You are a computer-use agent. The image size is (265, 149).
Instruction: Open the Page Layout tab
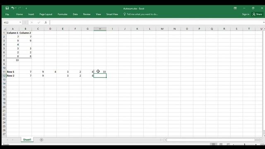coord(46,14)
